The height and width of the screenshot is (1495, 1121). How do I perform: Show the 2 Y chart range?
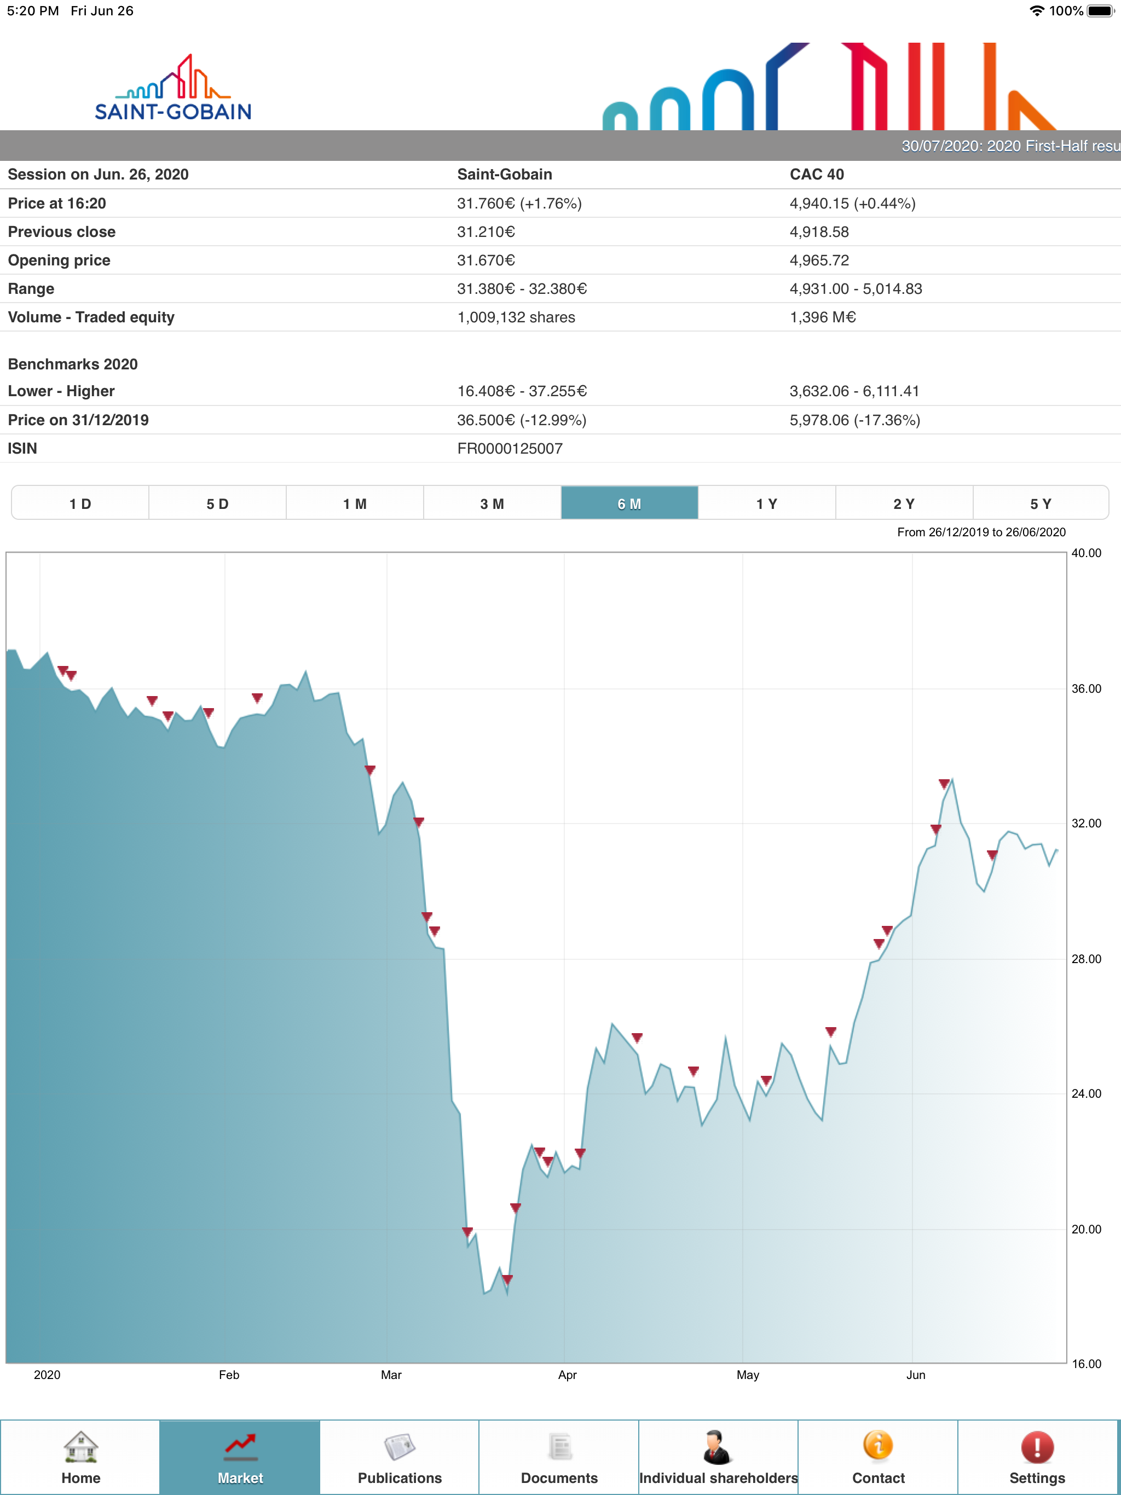tap(904, 503)
